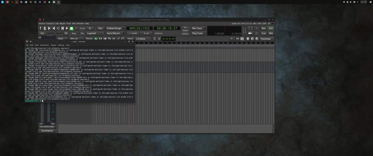This screenshot has width=373, height=156.
Task: Toggle Follow Range playback mode
Action: (x=114, y=28)
